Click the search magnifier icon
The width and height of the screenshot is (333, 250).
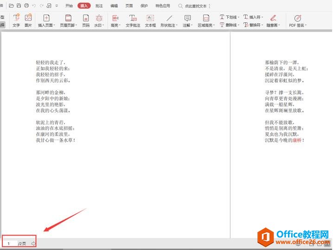[180, 6]
